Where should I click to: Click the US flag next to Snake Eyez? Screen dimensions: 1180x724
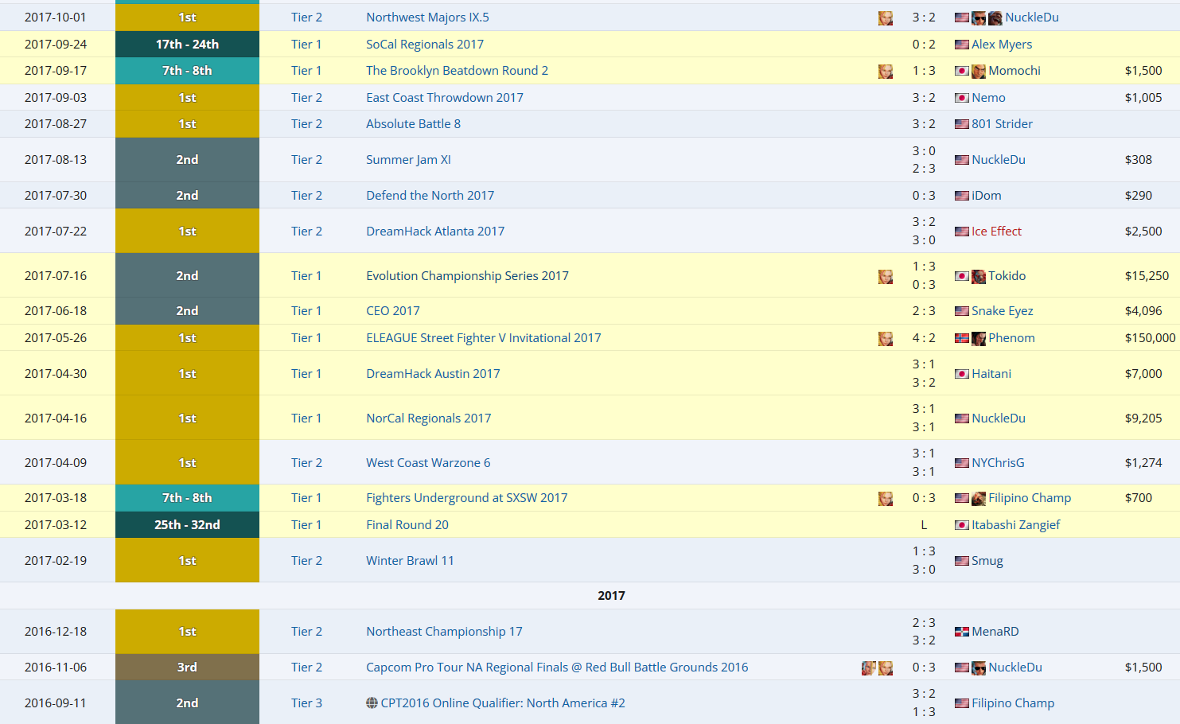(x=962, y=311)
